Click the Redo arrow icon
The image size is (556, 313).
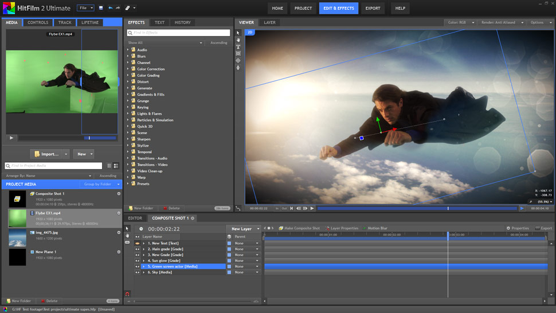(x=118, y=8)
